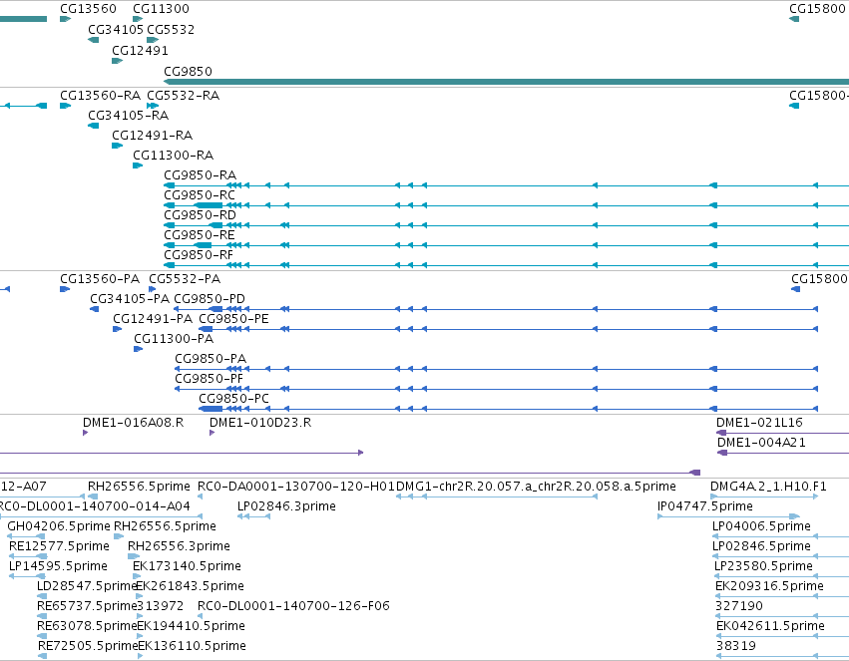Viewport: 849px width, 661px height.
Task: Open the CG34105-RA transcript label
Action: pos(129,116)
